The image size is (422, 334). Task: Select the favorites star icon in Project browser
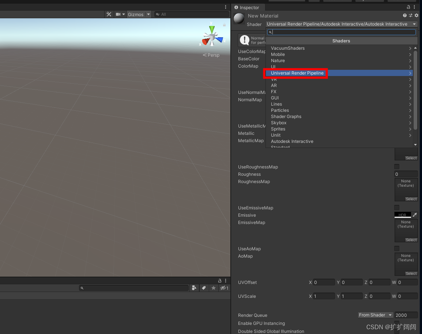click(214, 288)
